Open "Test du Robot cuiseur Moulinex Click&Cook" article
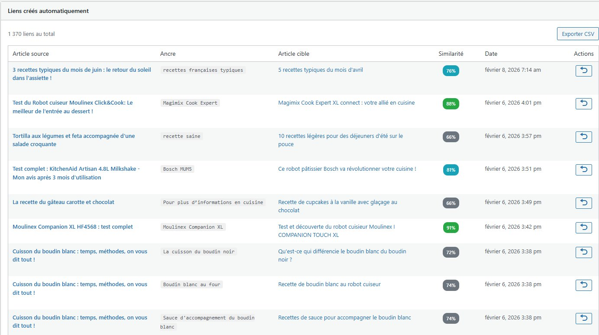Screen dimensions: 599x335 [x=73, y=107]
